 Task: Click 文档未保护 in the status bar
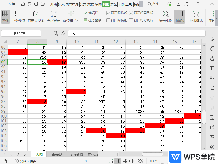click(25, 161)
